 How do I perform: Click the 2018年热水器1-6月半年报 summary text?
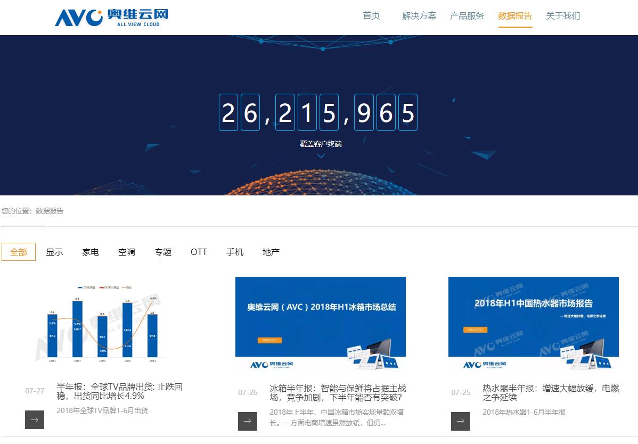coord(524,412)
